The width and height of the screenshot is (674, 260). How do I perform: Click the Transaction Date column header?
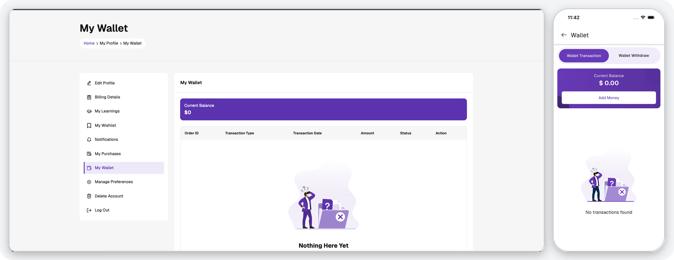point(308,133)
